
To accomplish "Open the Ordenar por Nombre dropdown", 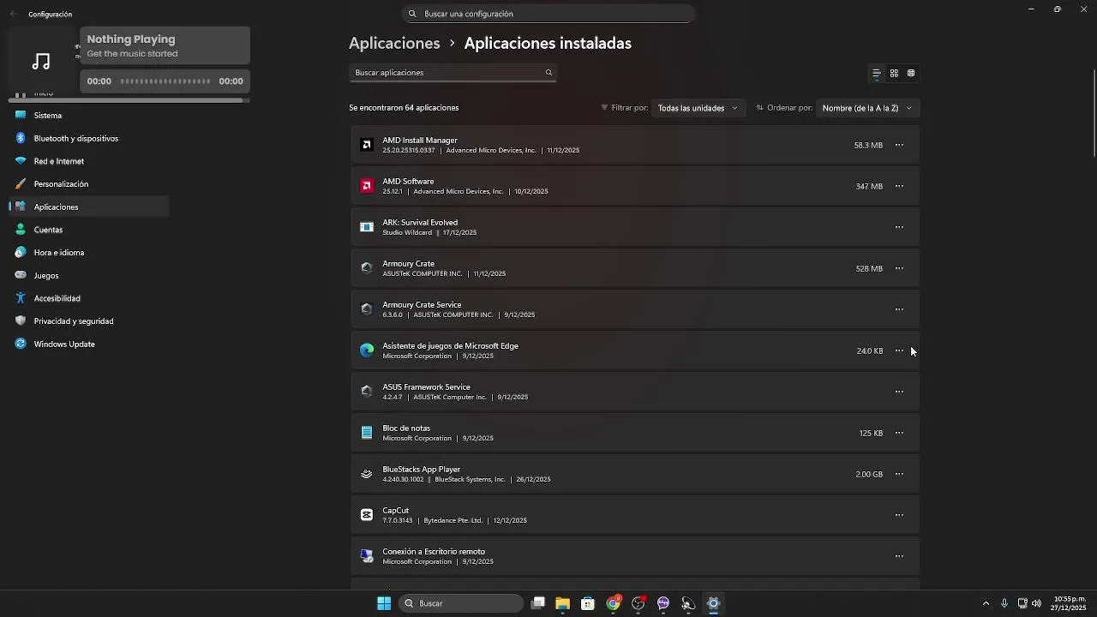I will click(867, 108).
